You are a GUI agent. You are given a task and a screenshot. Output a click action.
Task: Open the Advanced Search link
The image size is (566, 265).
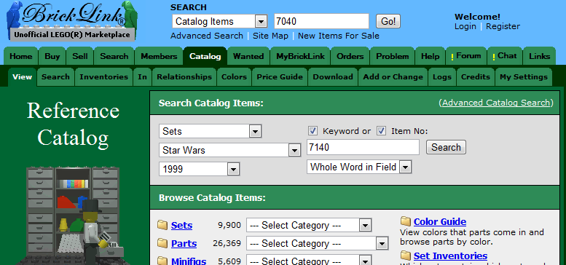pos(206,36)
